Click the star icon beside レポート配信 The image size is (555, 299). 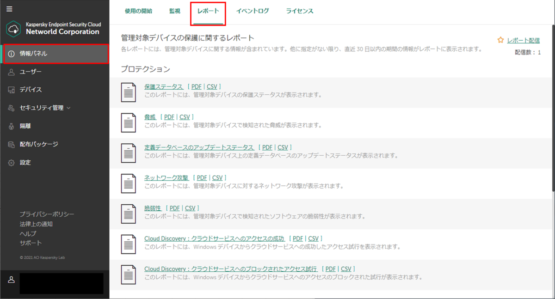tap(500, 40)
